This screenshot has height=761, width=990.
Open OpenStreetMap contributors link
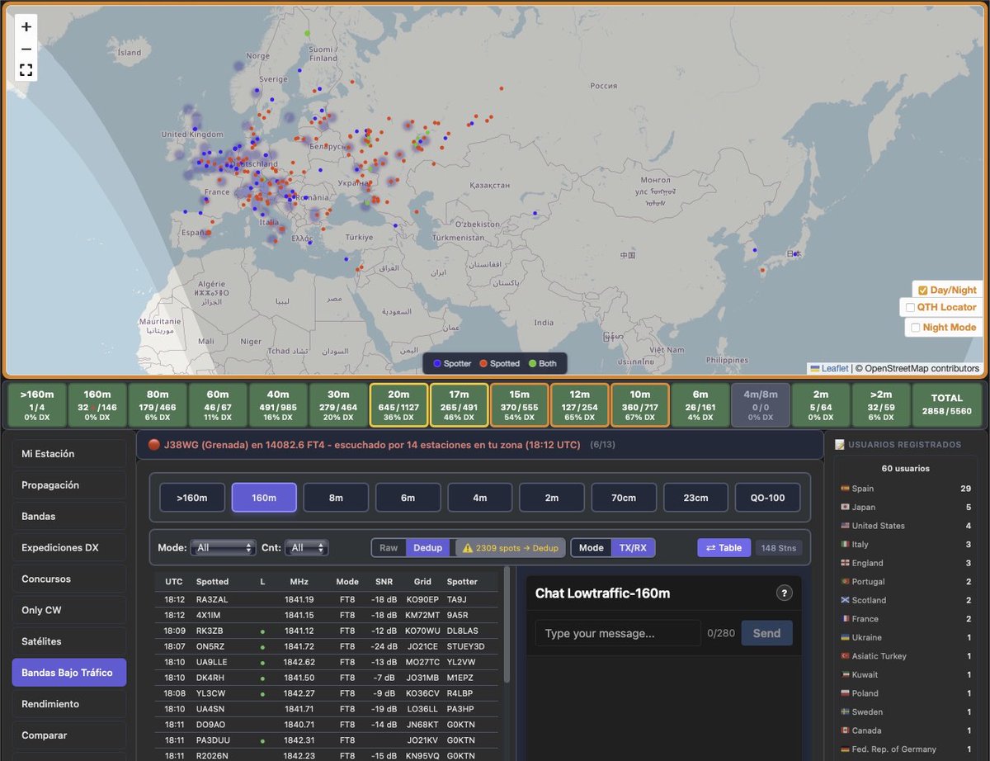pyautogui.click(x=922, y=369)
